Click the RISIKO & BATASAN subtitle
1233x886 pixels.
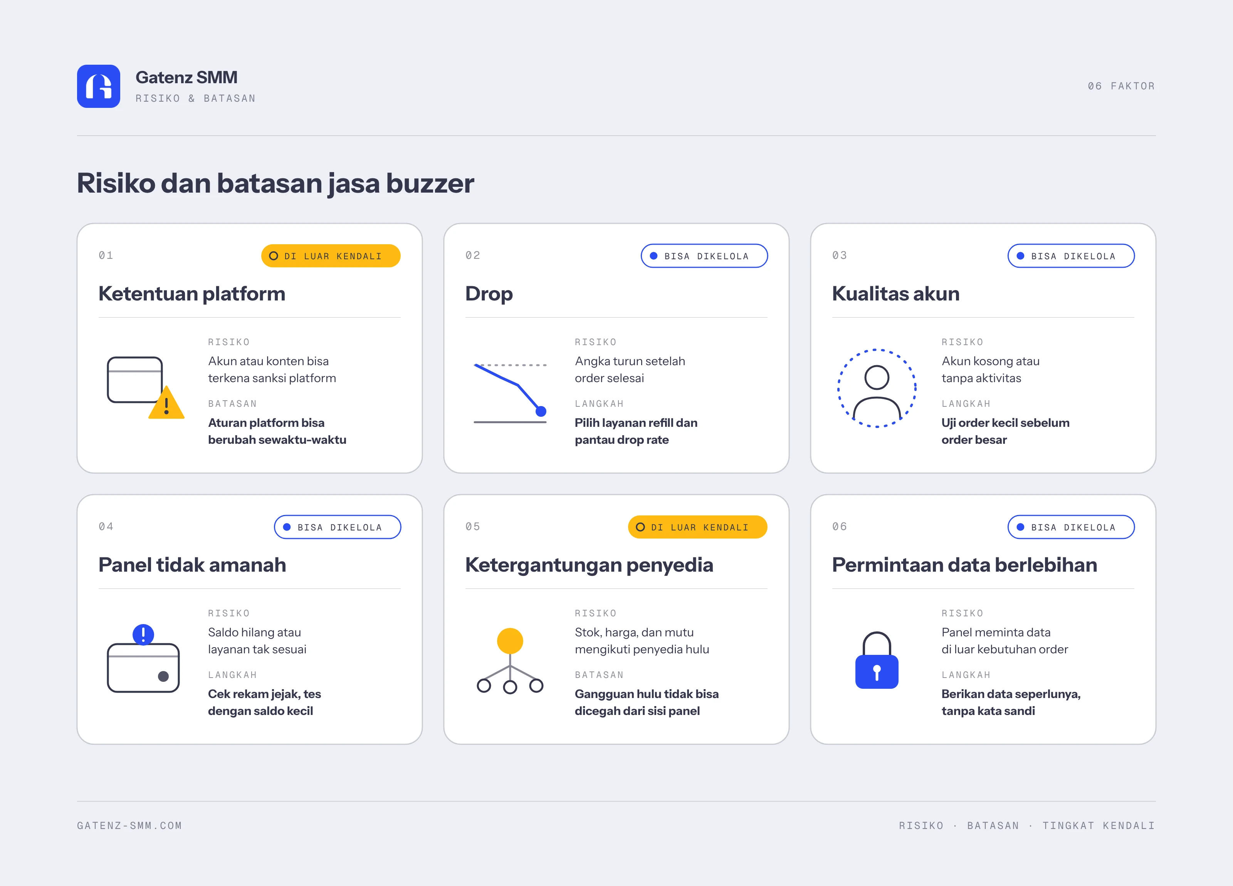(x=196, y=98)
